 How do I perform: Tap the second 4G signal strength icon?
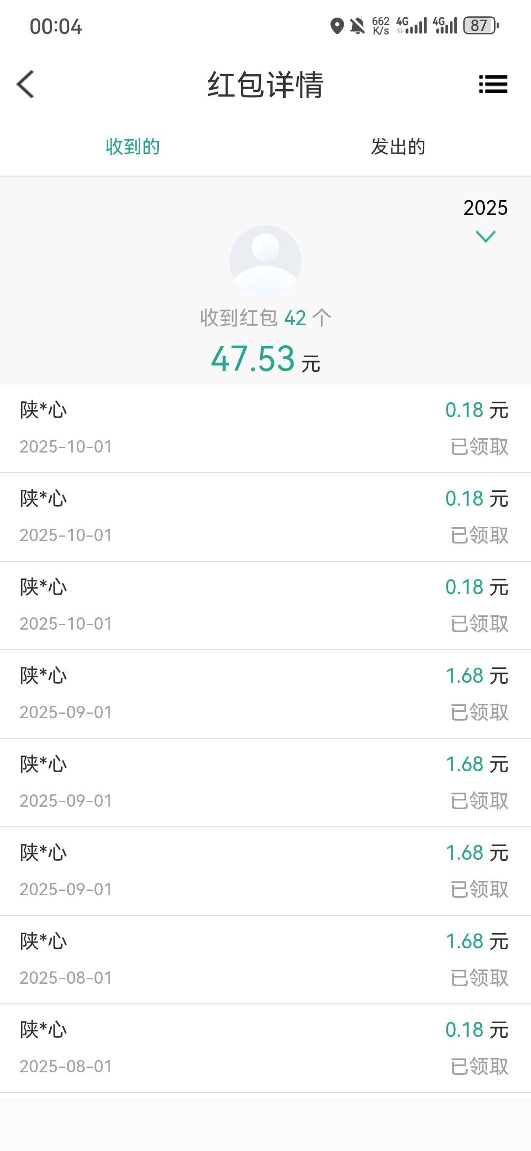click(x=445, y=26)
